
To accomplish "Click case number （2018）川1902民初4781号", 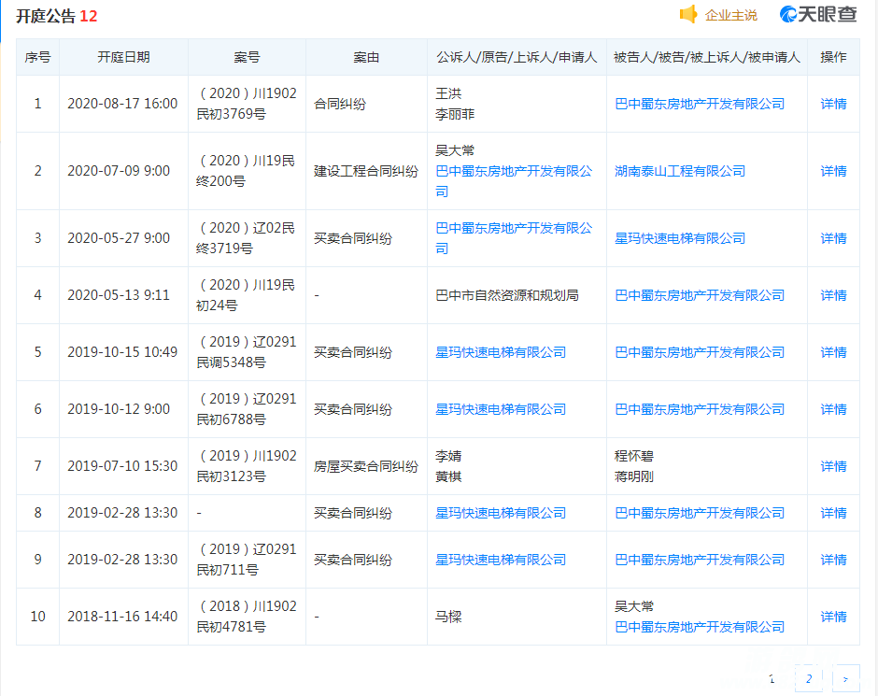I will 247,617.
